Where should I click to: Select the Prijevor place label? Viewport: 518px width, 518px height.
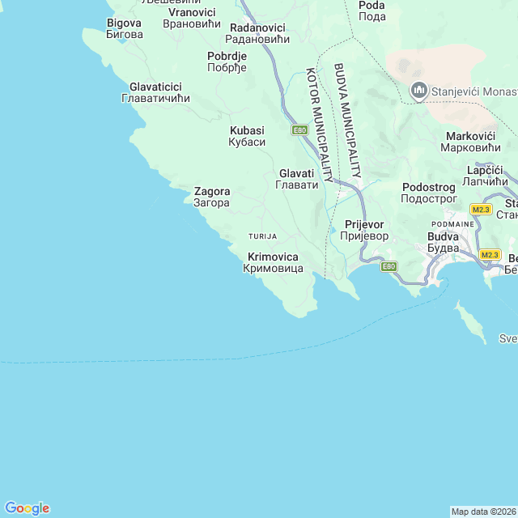pyautogui.click(x=364, y=230)
